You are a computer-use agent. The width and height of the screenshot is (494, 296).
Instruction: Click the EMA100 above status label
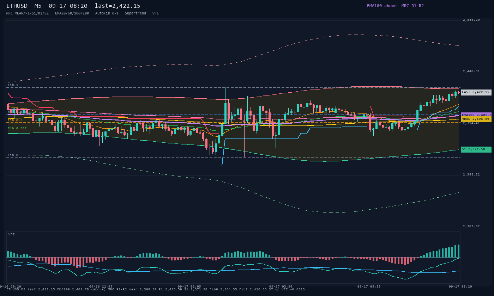[382, 6]
